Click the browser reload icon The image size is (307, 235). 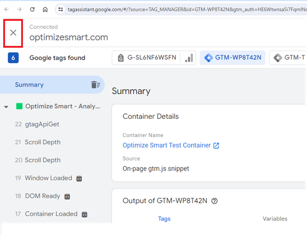click(x=32, y=9)
